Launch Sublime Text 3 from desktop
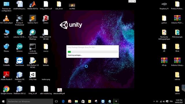Screen dimensions: 185x104 pyautogui.click(x=33, y=19)
